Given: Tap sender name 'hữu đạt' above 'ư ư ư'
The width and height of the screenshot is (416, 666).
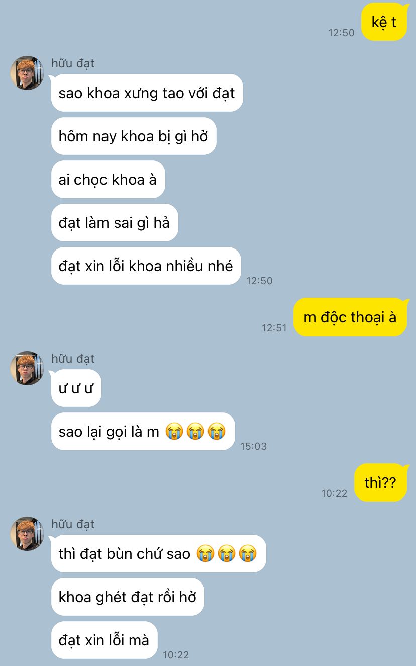Looking at the screenshot, I should 73,359.
